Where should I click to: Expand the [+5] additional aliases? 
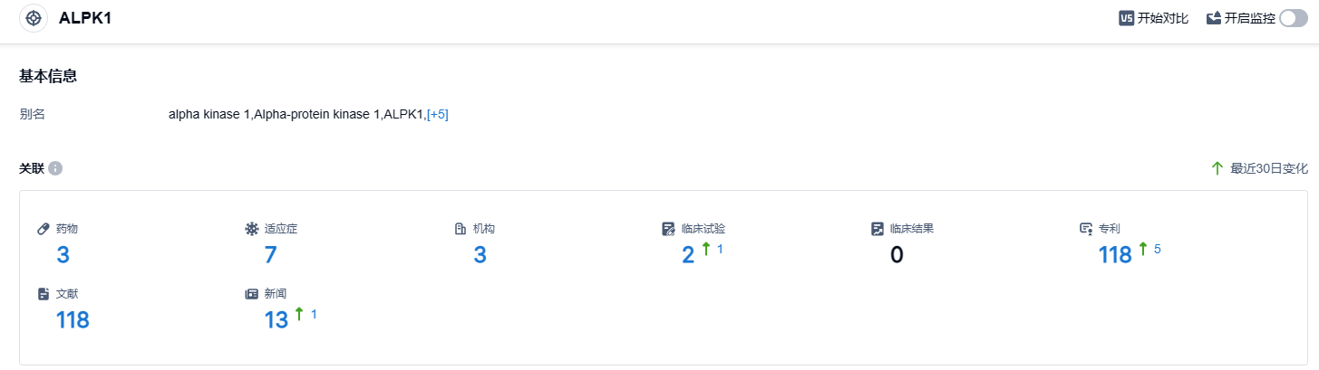[x=438, y=114]
